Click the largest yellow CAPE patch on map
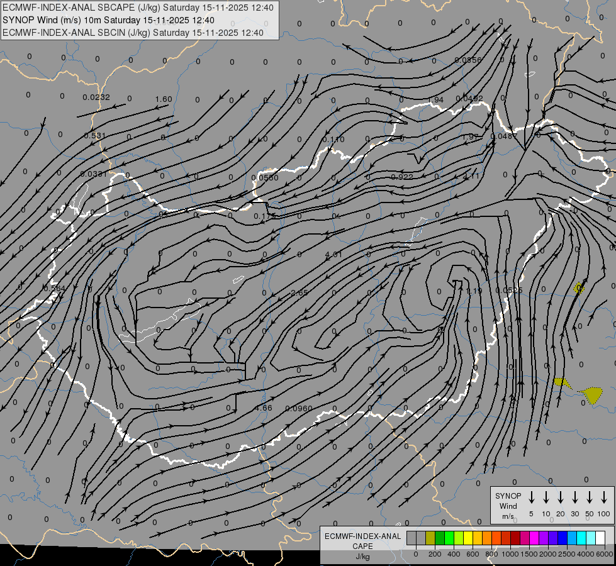This screenshot has width=616, height=566. tap(591, 394)
